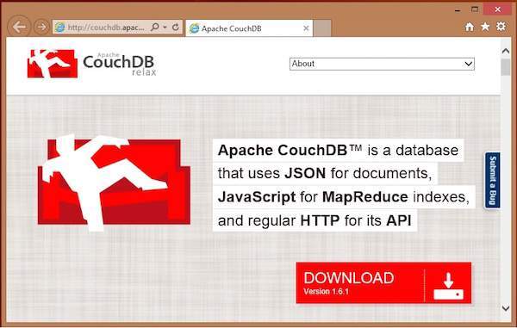Viewport: 517px width, 328px height.
Task: Close the browser window
Action: tap(497, 9)
